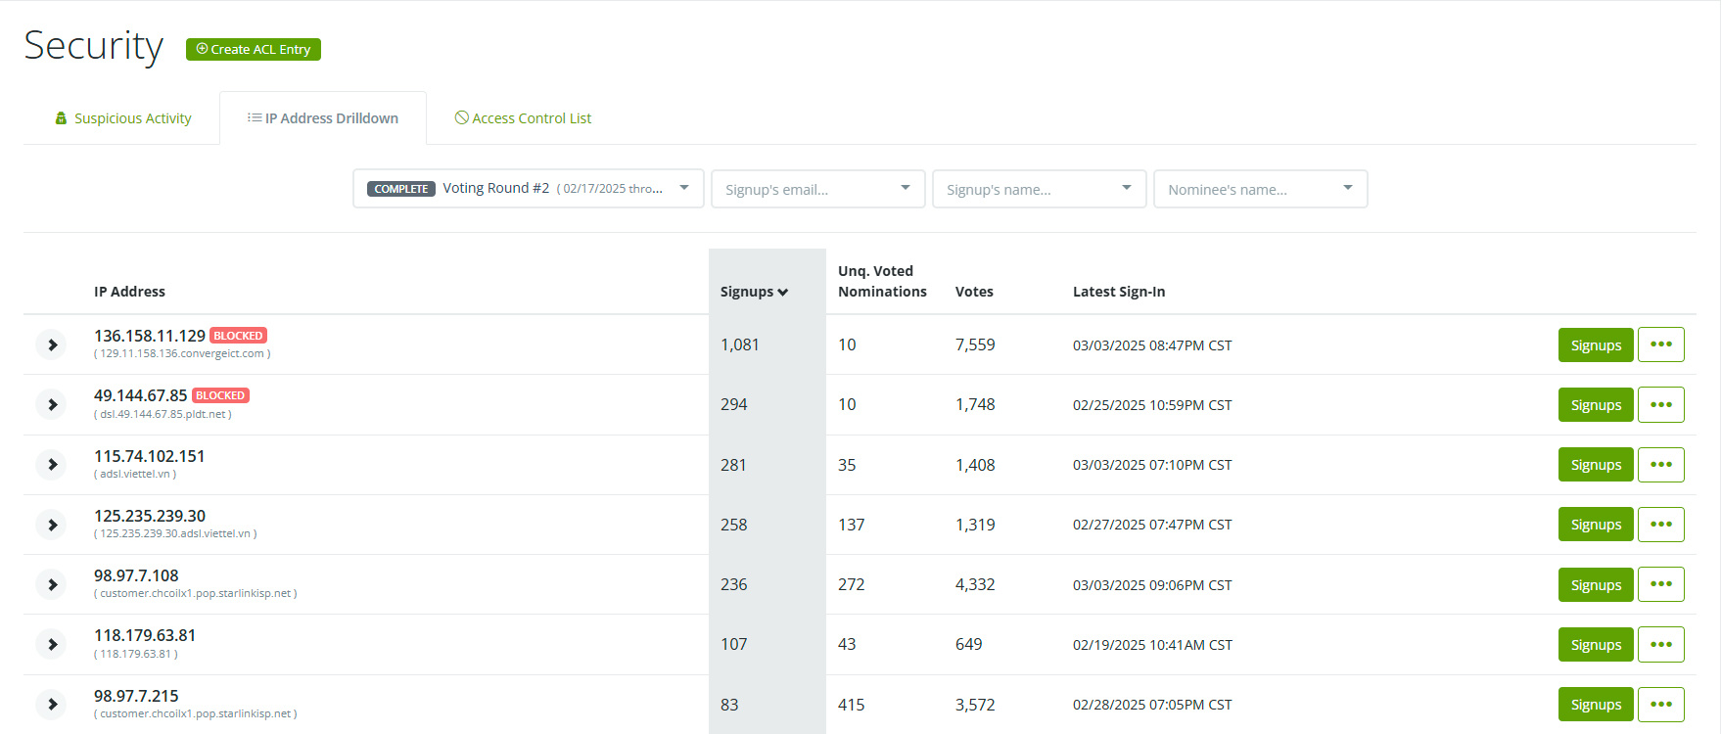This screenshot has height=734, width=1721.
Task: View Signups for 115.74.102.151
Action: click(x=1595, y=465)
